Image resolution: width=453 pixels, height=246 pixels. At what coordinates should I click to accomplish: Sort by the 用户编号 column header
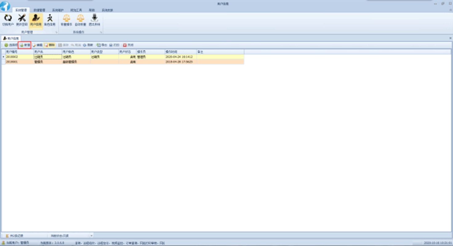point(19,52)
